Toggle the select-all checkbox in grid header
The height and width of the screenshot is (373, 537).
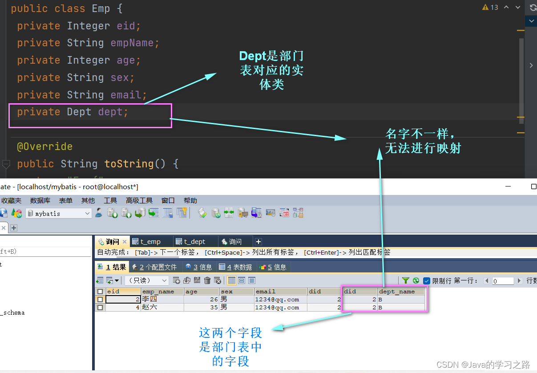click(101, 292)
